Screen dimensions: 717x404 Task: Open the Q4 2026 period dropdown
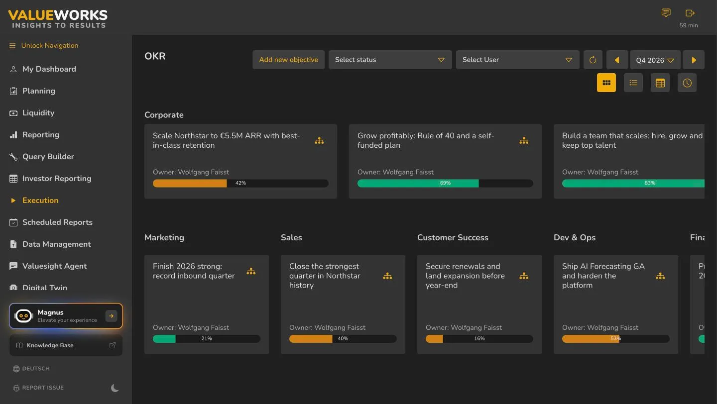click(654, 60)
